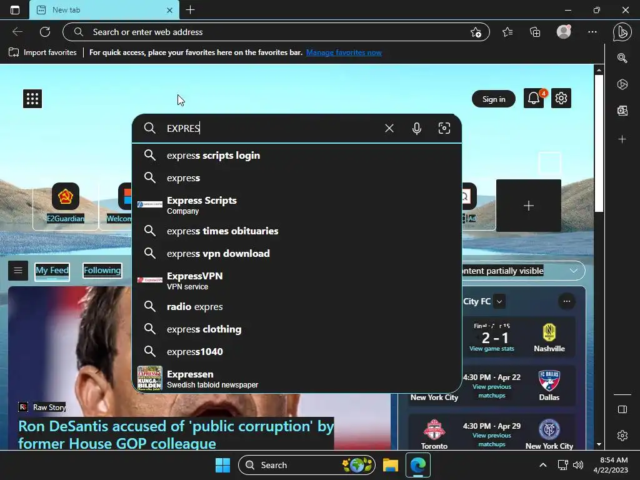Open visual search camera icon
The height and width of the screenshot is (480, 640).
(444, 128)
